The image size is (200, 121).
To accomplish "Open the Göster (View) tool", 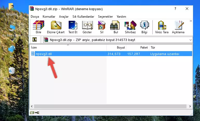I will (87, 27).
